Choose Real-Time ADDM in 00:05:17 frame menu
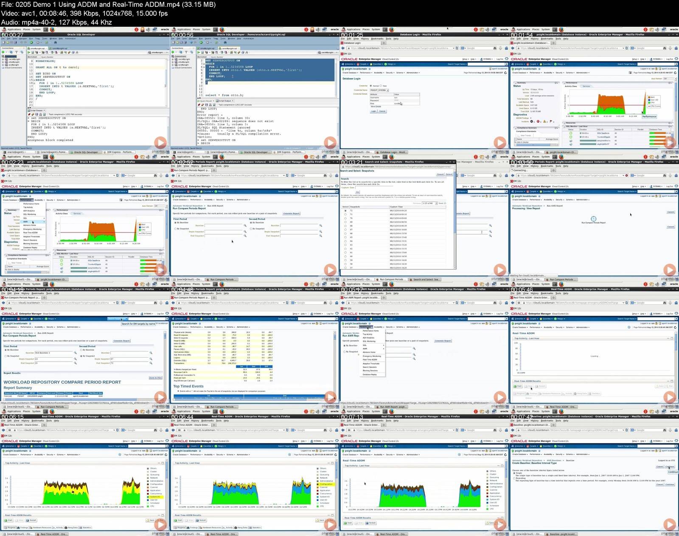 coord(370,359)
